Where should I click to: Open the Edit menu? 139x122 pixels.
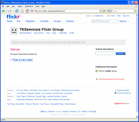click(8, 6)
